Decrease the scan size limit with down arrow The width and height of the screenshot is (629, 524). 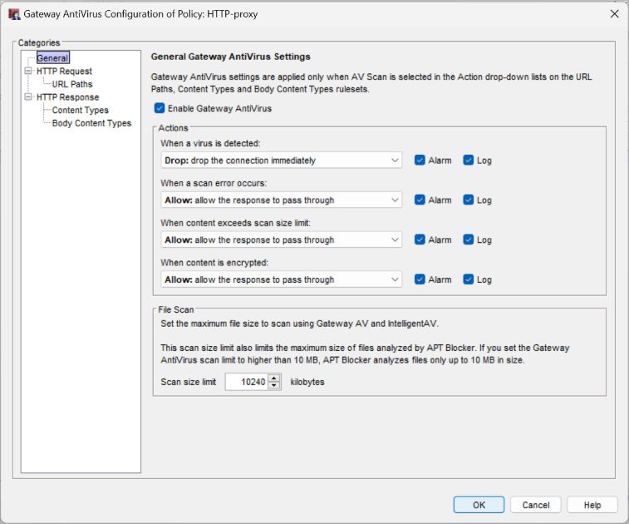(274, 386)
